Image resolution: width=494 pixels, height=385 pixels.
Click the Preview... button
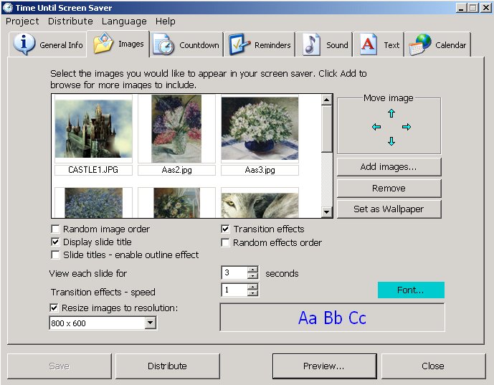324,366
